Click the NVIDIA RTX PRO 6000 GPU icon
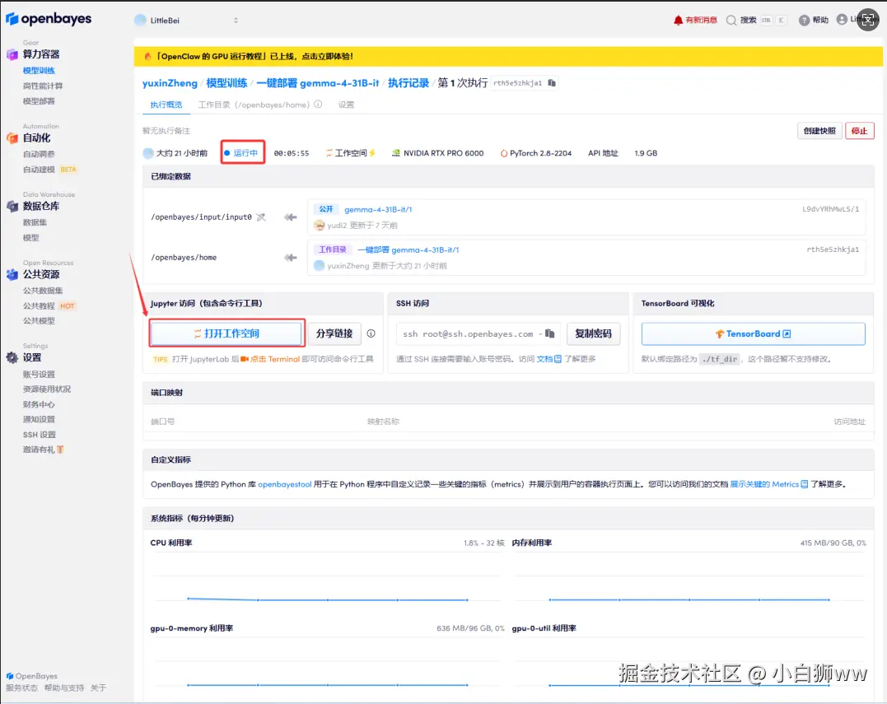The image size is (887, 704). pyautogui.click(x=396, y=153)
